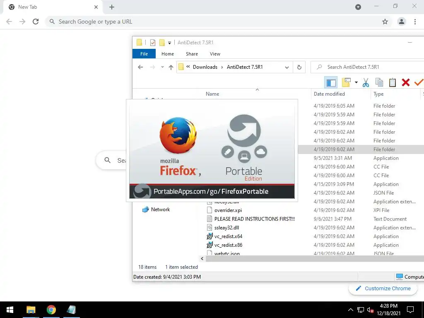Image resolution: width=424 pixels, height=318 pixels.
Task: Click the Text Document type cell
Action: tap(390, 219)
